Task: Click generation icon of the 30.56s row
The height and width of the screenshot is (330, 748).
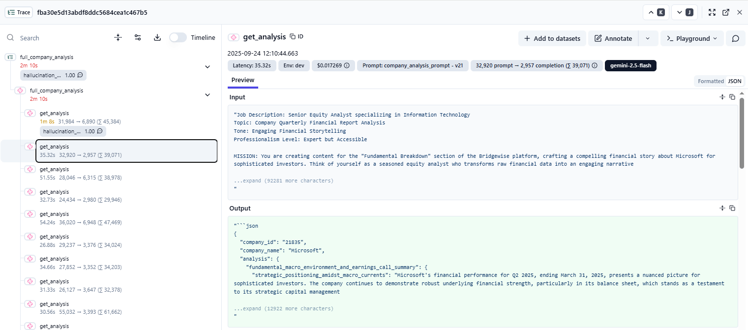Action: coord(30,304)
